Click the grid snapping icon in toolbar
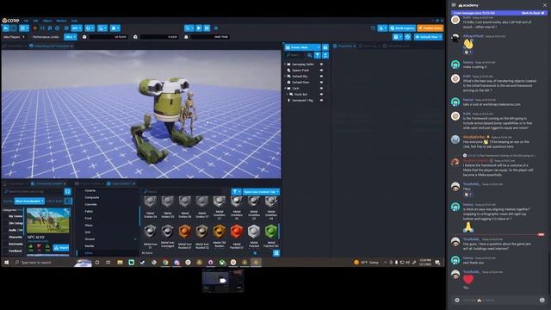This screenshot has width=551, height=310. (x=66, y=28)
